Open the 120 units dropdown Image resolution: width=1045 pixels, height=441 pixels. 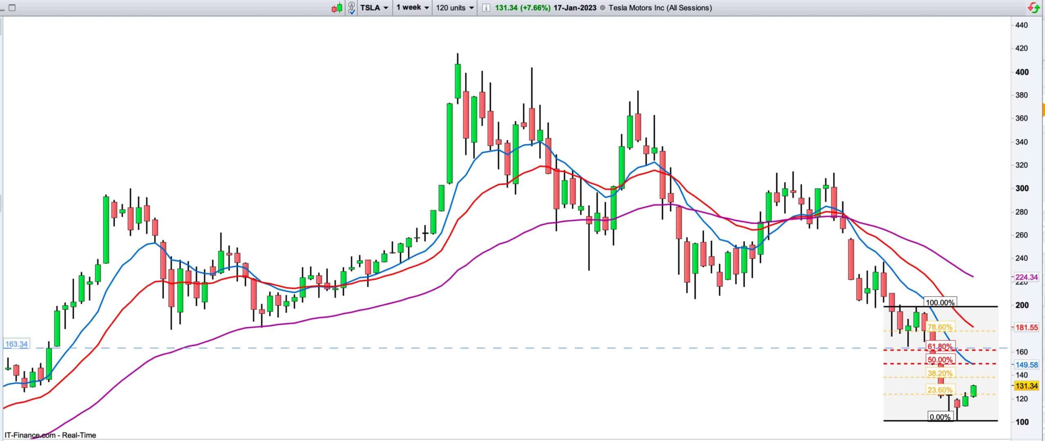[455, 8]
